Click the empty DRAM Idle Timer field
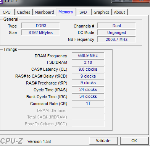 (88, 110)
